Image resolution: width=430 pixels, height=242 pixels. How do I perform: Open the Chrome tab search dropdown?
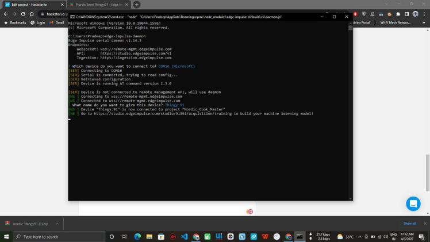click(x=387, y=4)
